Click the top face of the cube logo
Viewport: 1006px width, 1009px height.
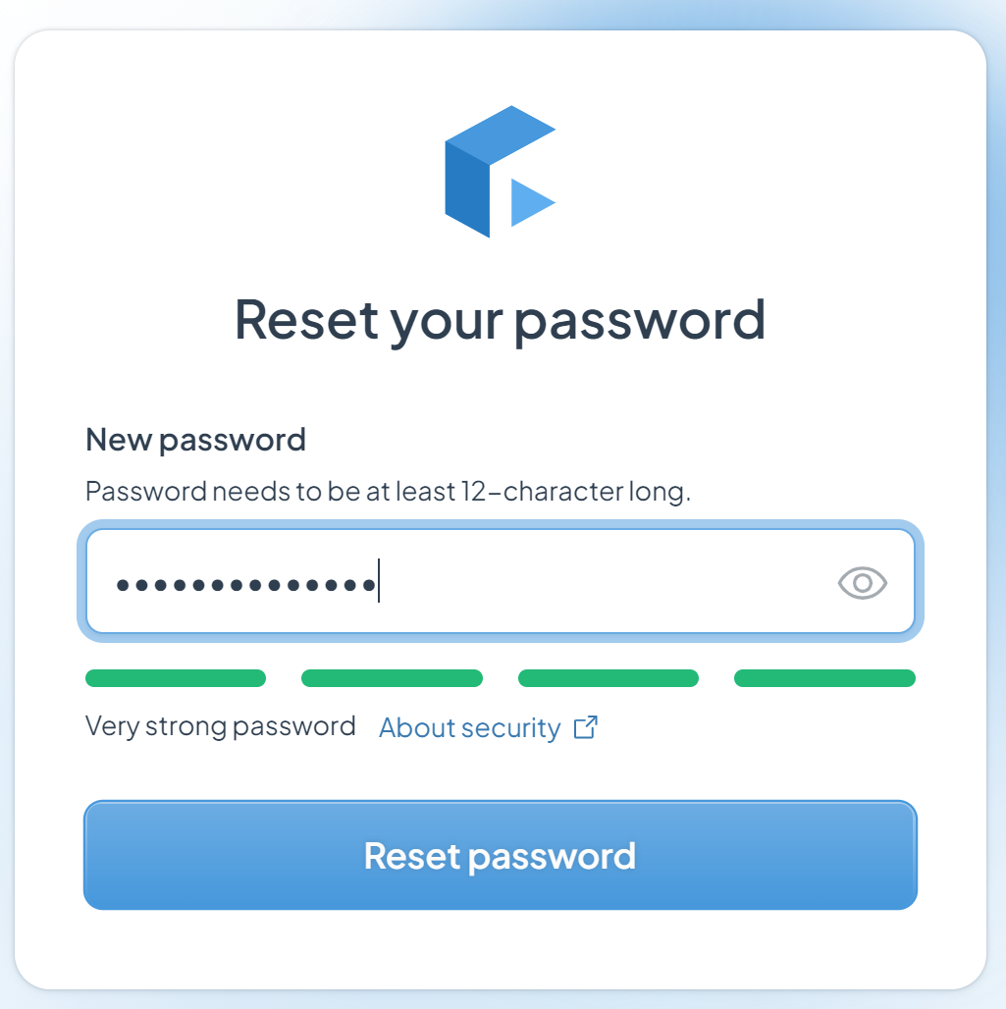coord(501,134)
